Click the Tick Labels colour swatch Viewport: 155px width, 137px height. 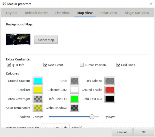coord(110,81)
